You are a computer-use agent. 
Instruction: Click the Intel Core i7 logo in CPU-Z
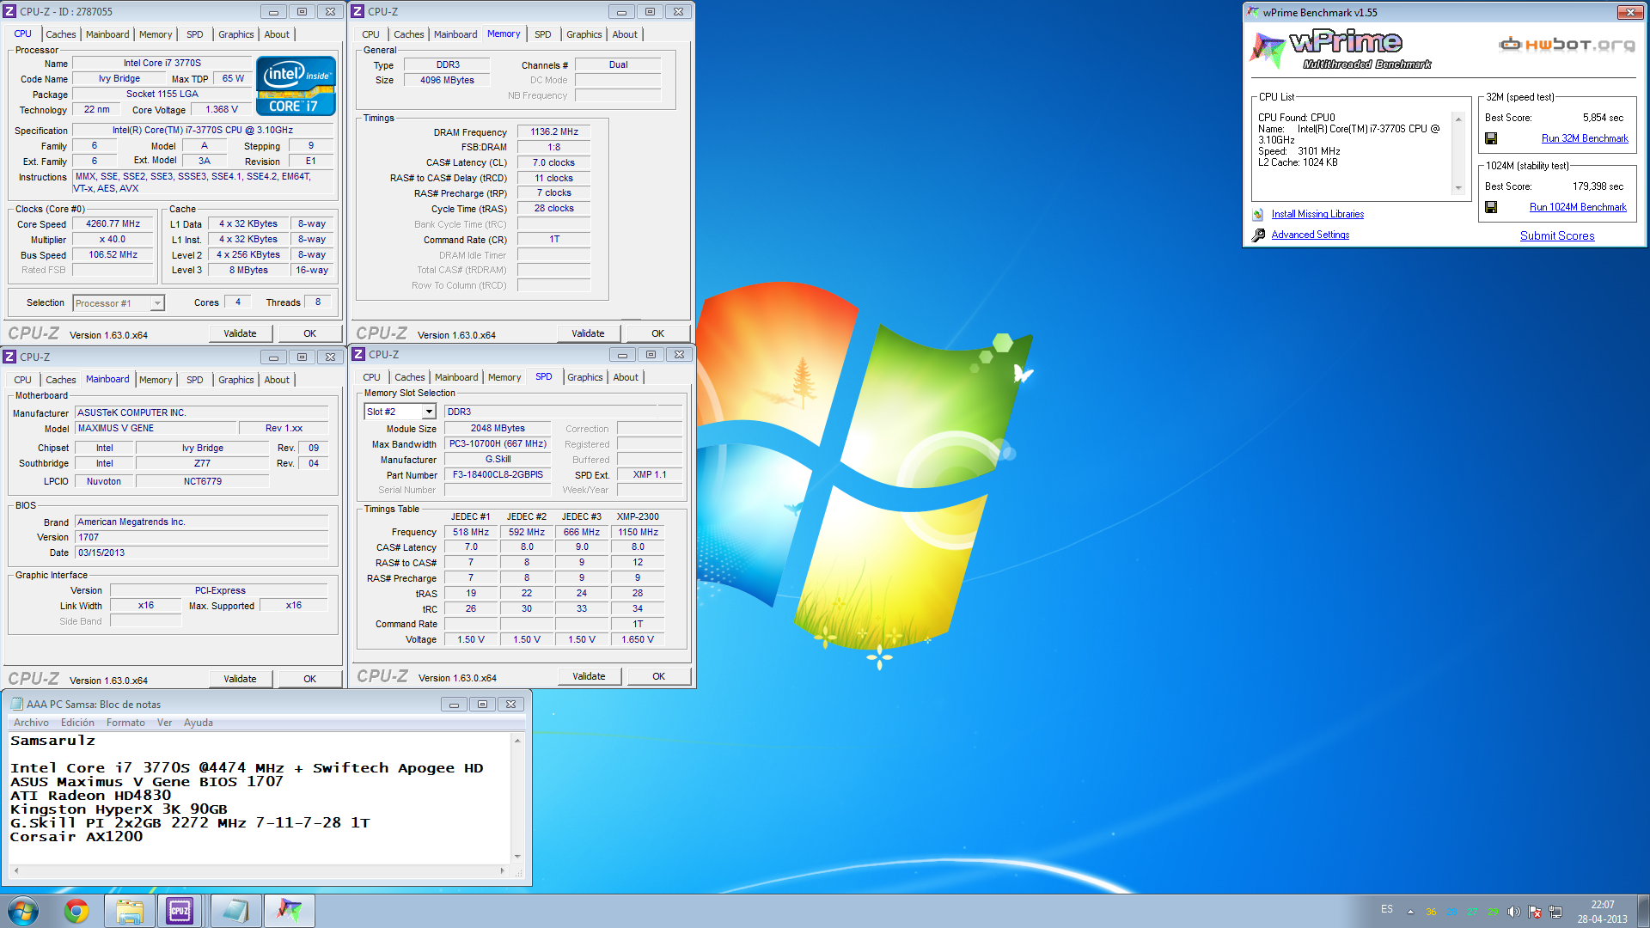[x=296, y=86]
